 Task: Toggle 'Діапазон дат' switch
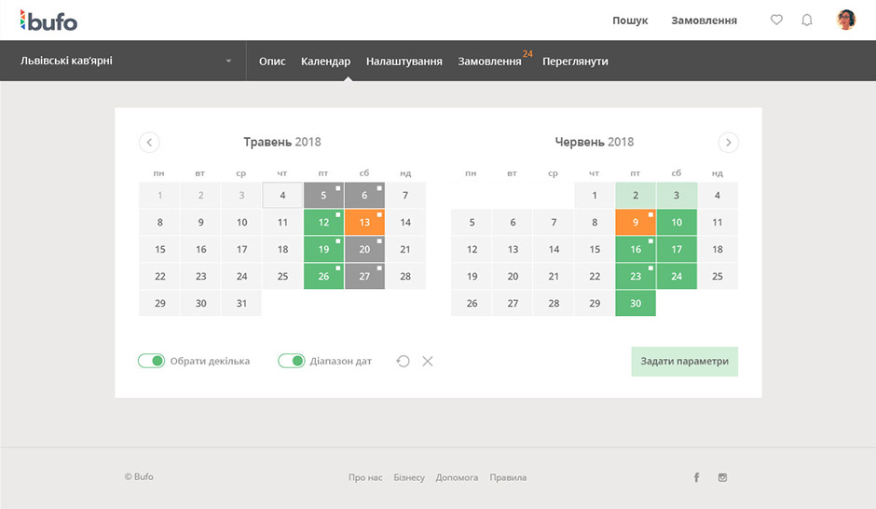click(x=292, y=361)
